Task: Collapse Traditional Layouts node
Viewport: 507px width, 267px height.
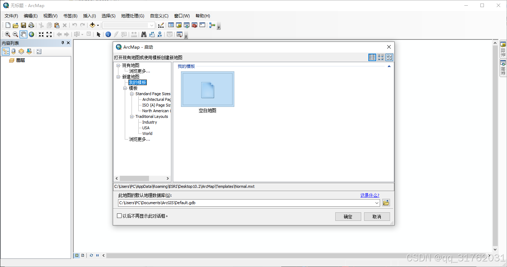Action: point(132,116)
